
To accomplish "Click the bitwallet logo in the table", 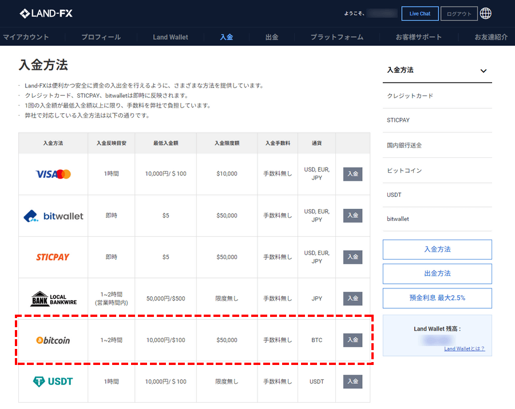I will 54,216.
